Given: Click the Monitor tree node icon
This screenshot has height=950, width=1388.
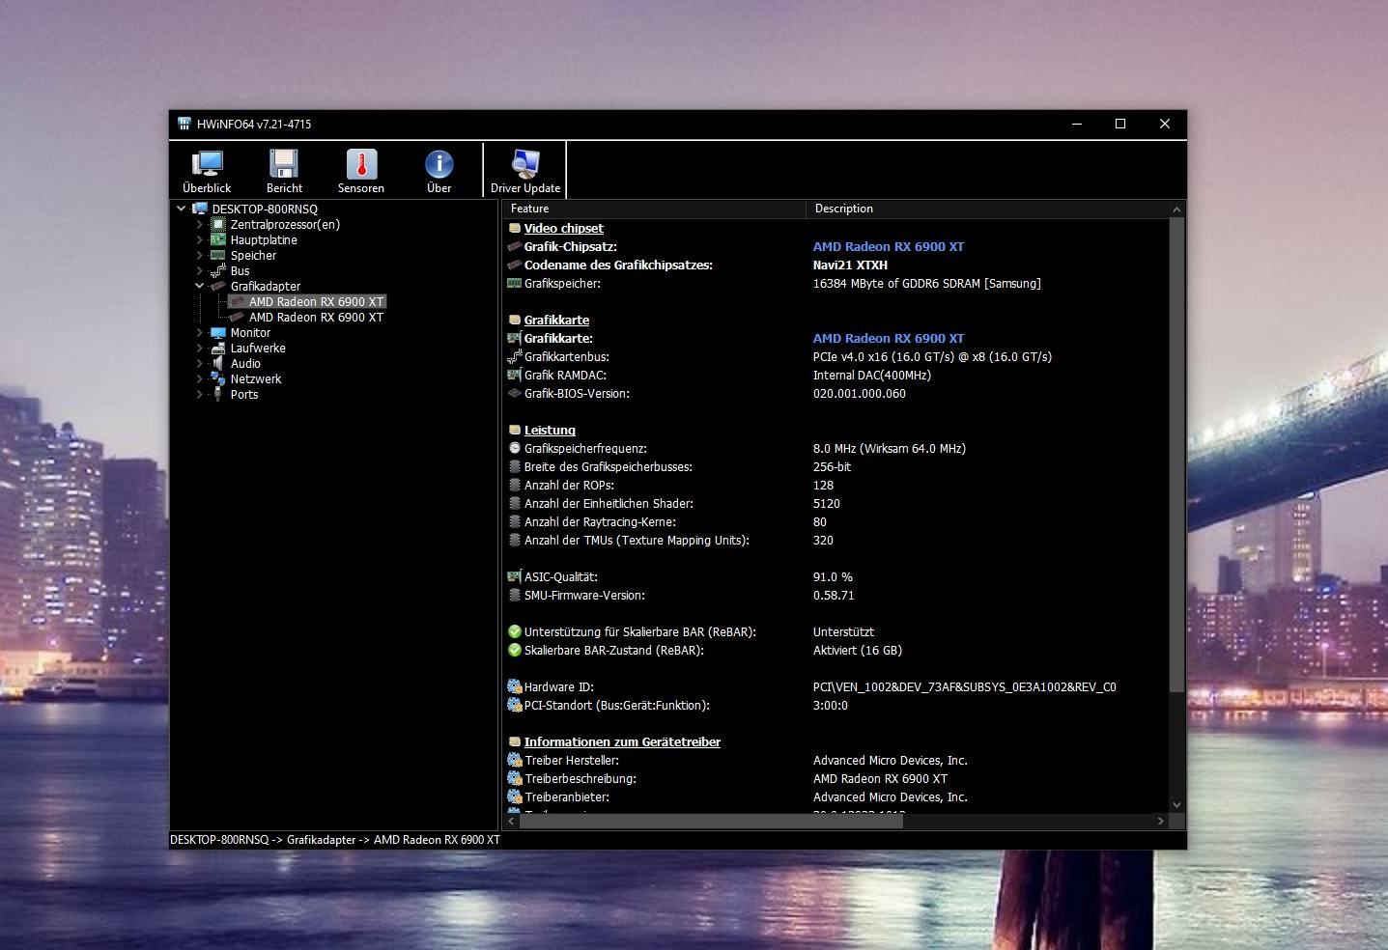Looking at the screenshot, I should [x=218, y=332].
